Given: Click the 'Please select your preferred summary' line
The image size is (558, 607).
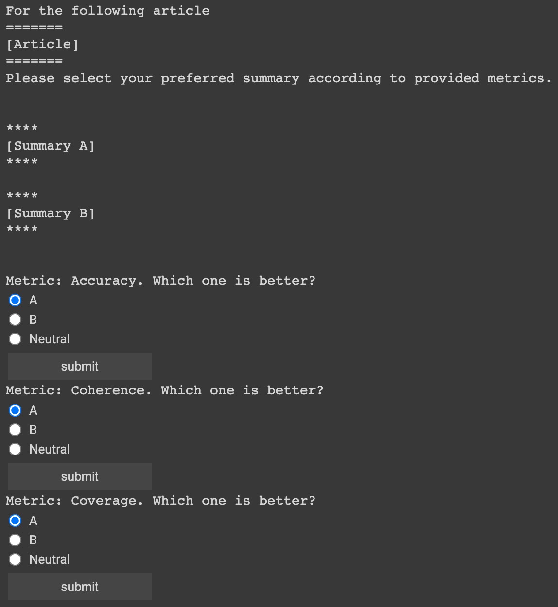Looking at the screenshot, I should pyautogui.click(x=279, y=78).
